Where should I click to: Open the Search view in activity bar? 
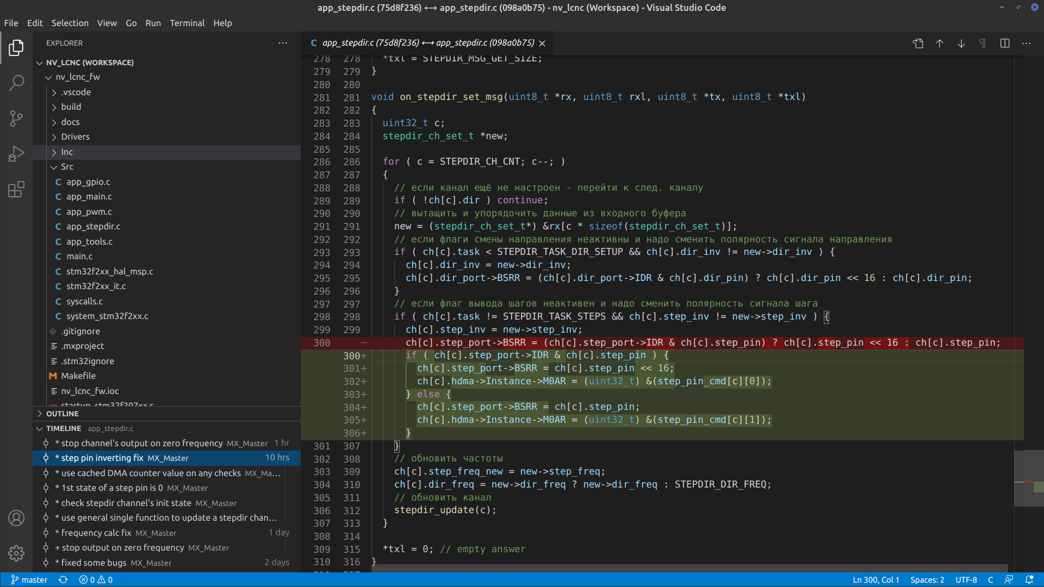[x=16, y=83]
